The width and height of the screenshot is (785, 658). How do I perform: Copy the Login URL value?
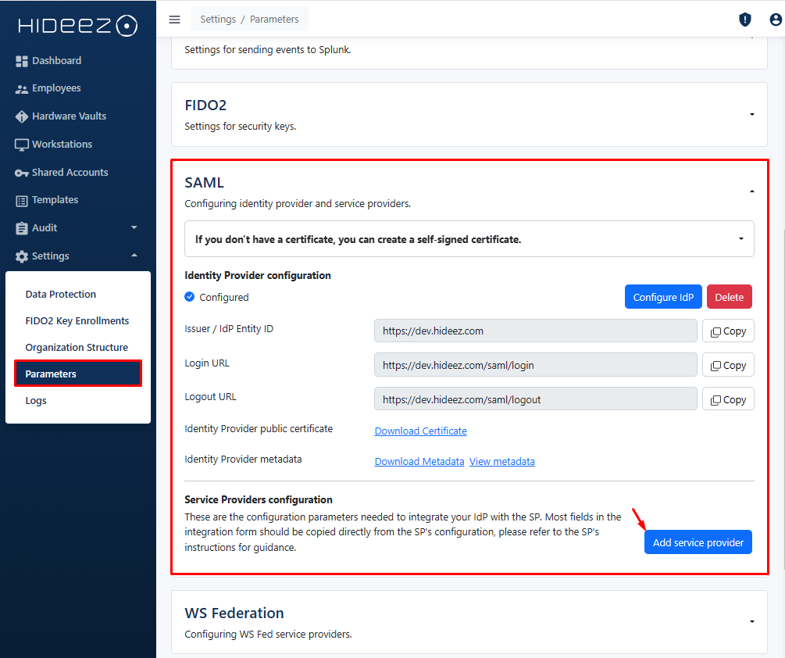click(x=728, y=366)
